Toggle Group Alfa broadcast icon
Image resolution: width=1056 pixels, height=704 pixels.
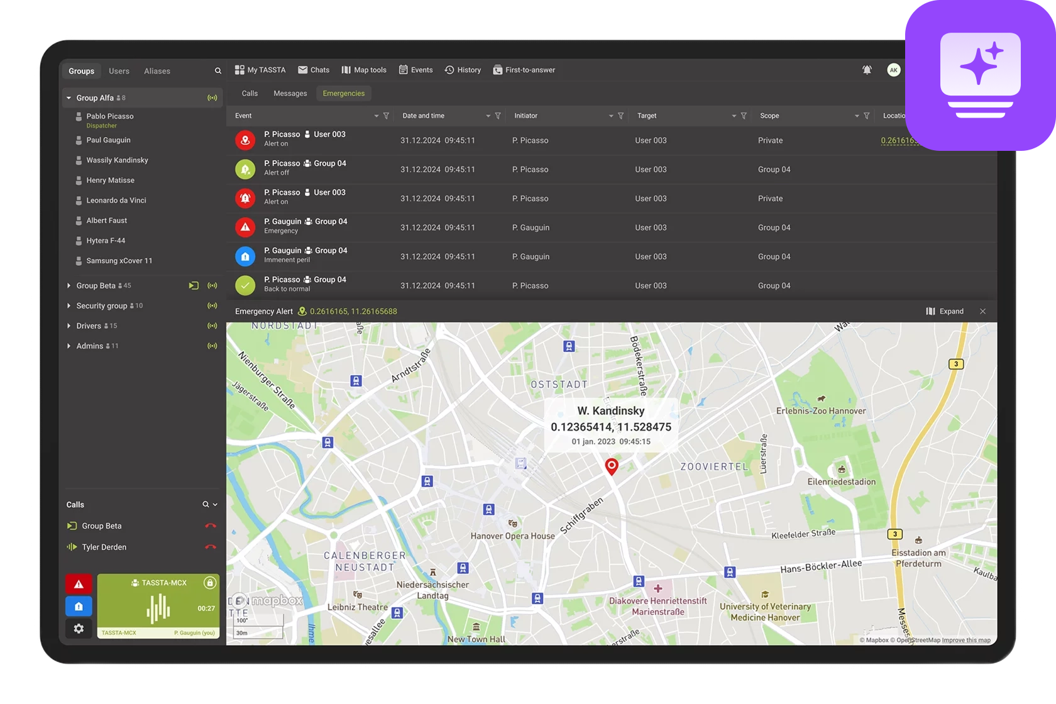[212, 98]
